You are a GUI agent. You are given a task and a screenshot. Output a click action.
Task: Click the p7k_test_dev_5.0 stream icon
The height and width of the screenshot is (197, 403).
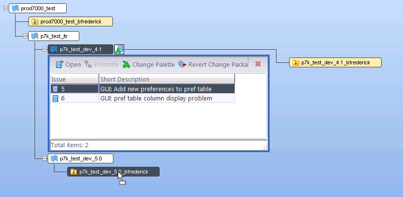coord(54,158)
